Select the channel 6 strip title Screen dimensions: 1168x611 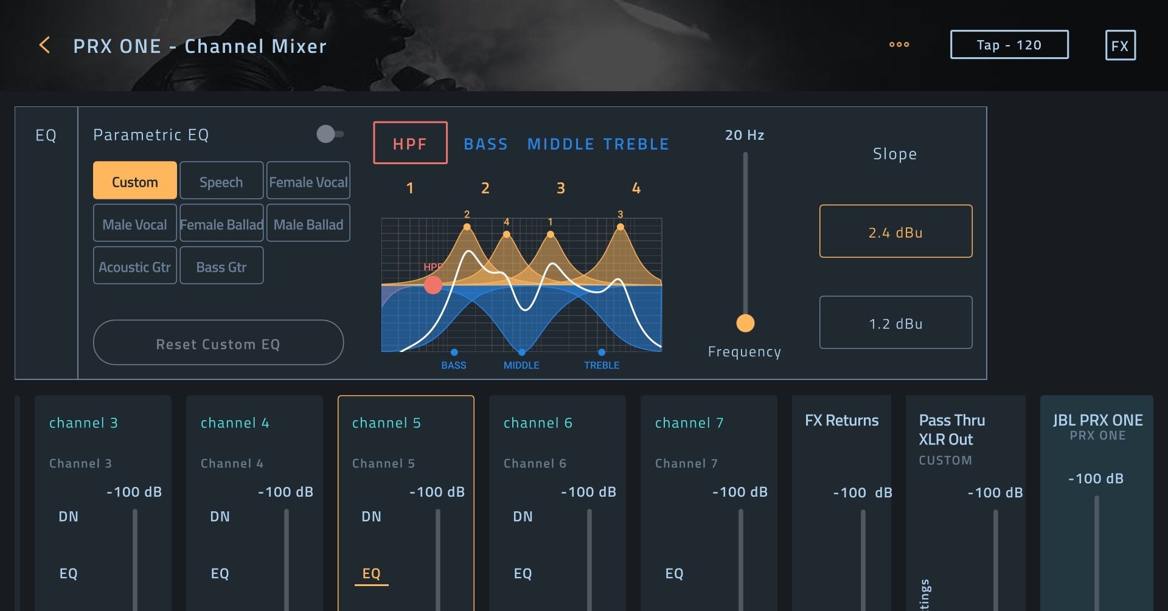538,423
